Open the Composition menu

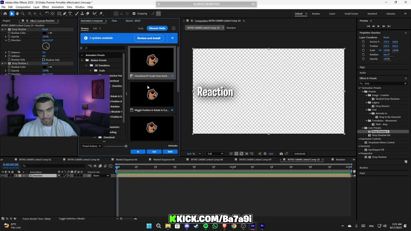coord(23,7)
